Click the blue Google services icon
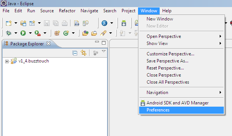The height and width of the screenshot is (136, 232). click(104, 23)
